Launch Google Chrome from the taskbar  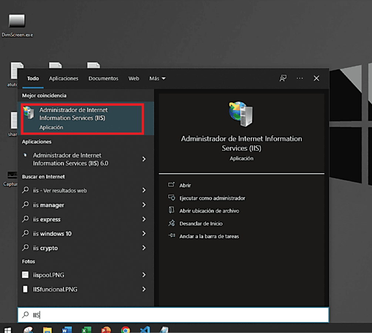(125, 329)
